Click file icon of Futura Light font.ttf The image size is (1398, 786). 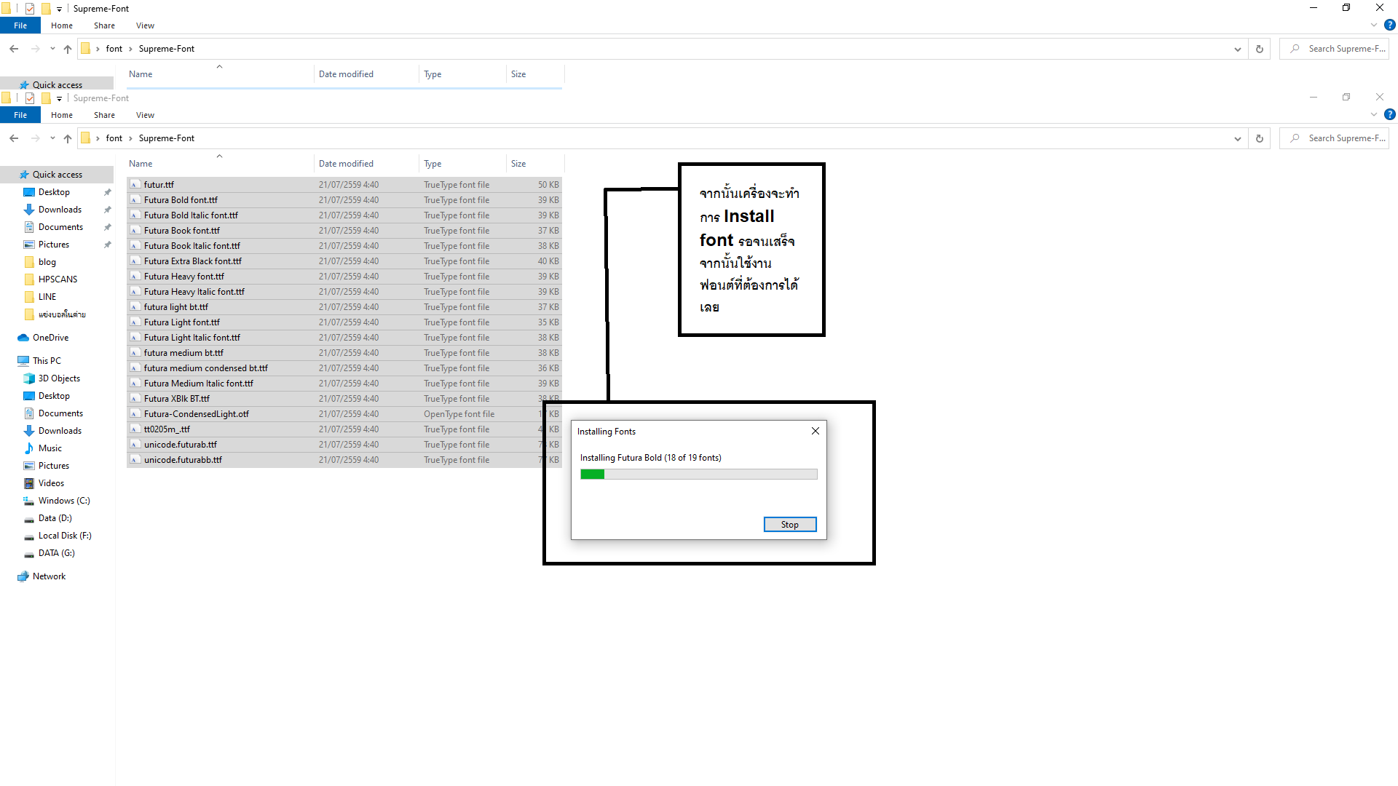pyautogui.click(x=135, y=322)
